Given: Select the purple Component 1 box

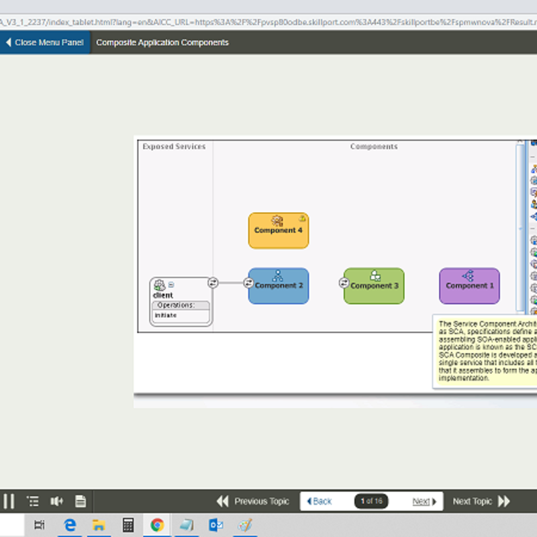Looking at the screenshot, I should tap(469, 286).
